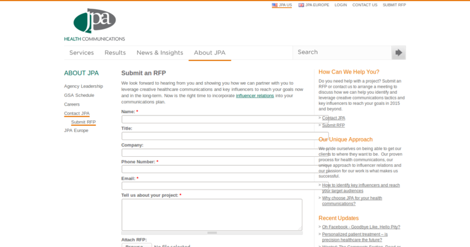Switch to JPA US site
470x247 pixels.
[x=282, y=5]
